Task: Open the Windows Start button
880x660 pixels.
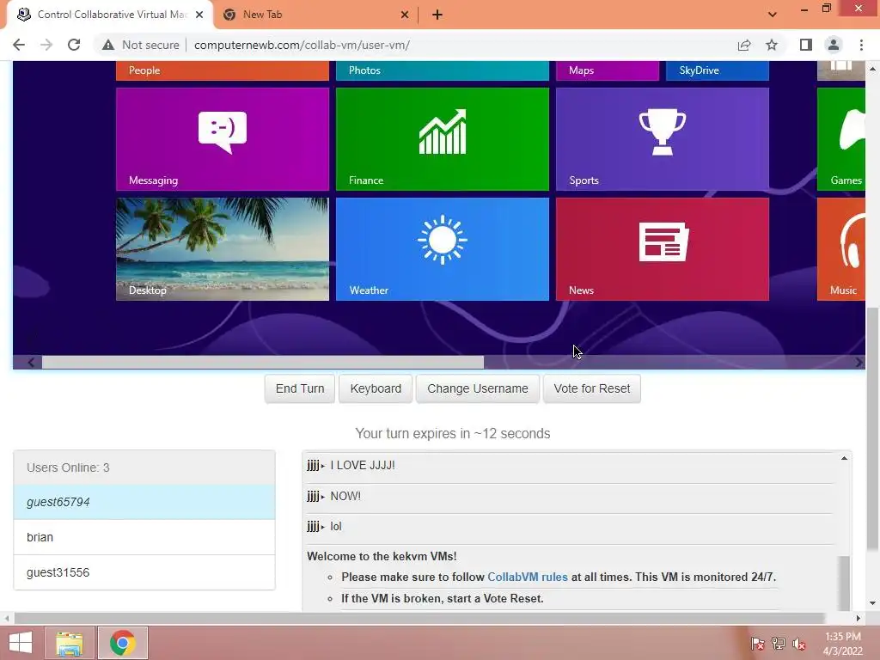Action: (21, 643)
